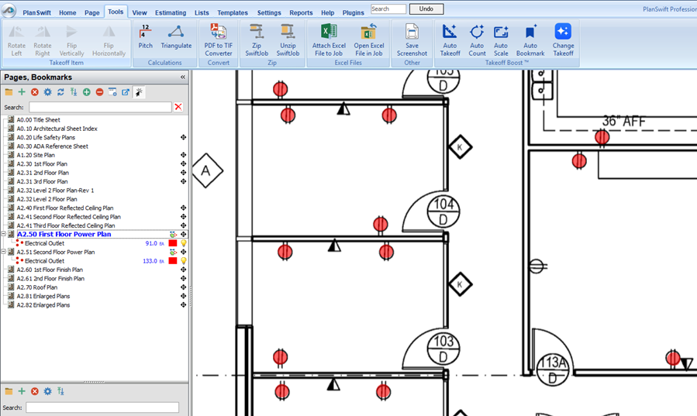Click red color swatch for 91.0 Electrical Outlet
697x416 pixels.
point(172,243)
